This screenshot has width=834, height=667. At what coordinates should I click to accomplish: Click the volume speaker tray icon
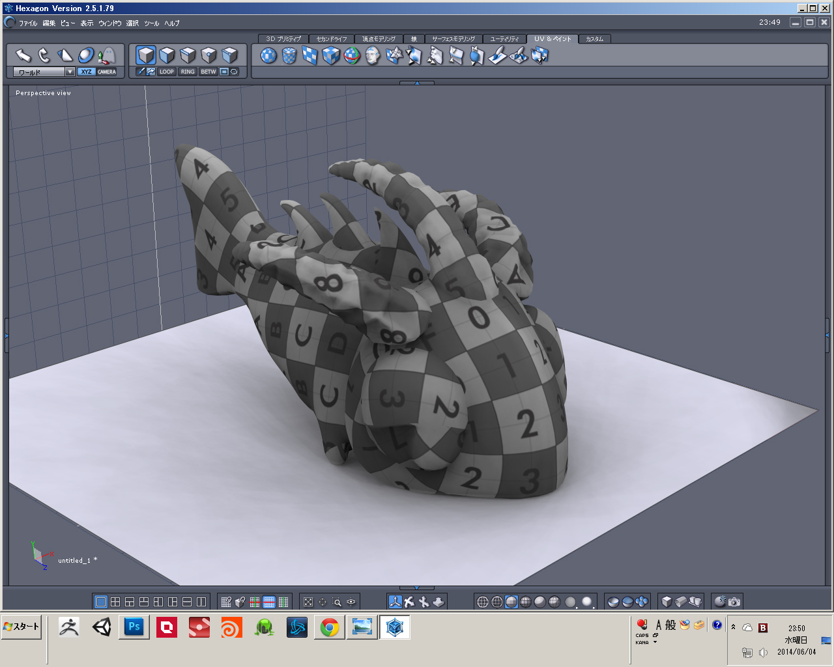coord(763,652)
